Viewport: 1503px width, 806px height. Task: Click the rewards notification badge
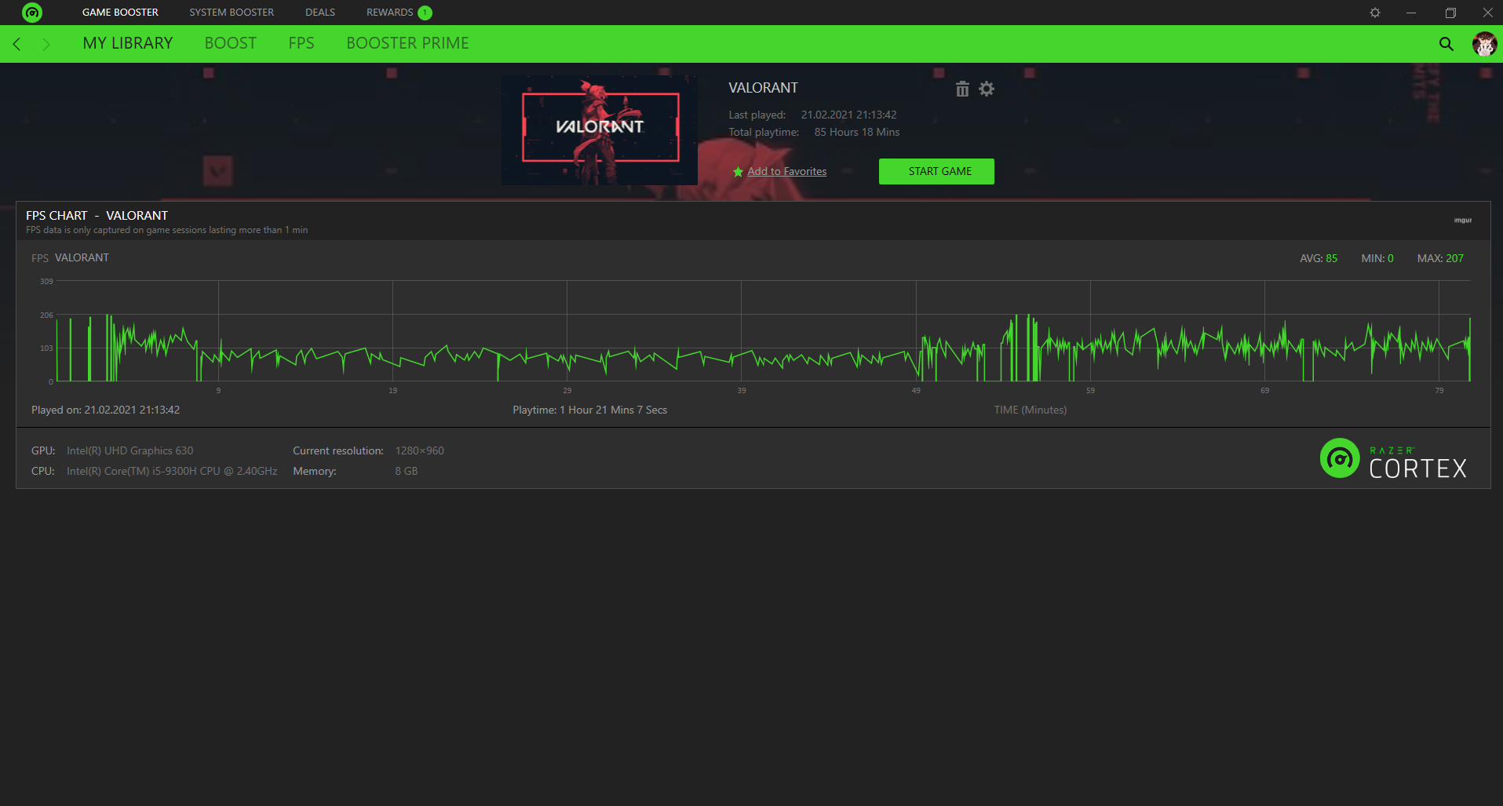coord(425,13)
